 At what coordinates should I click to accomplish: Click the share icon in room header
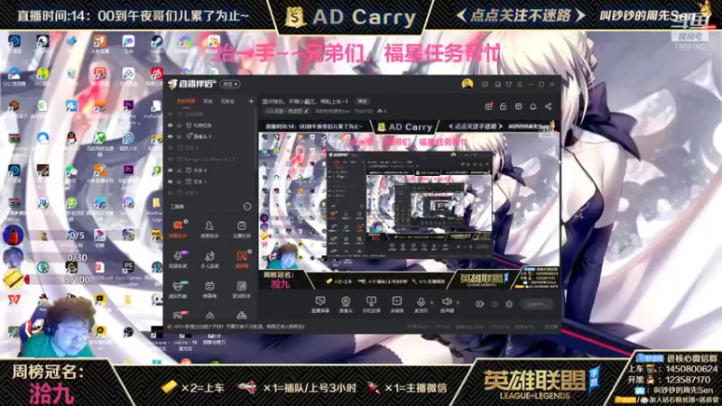(x=548, y=106)
